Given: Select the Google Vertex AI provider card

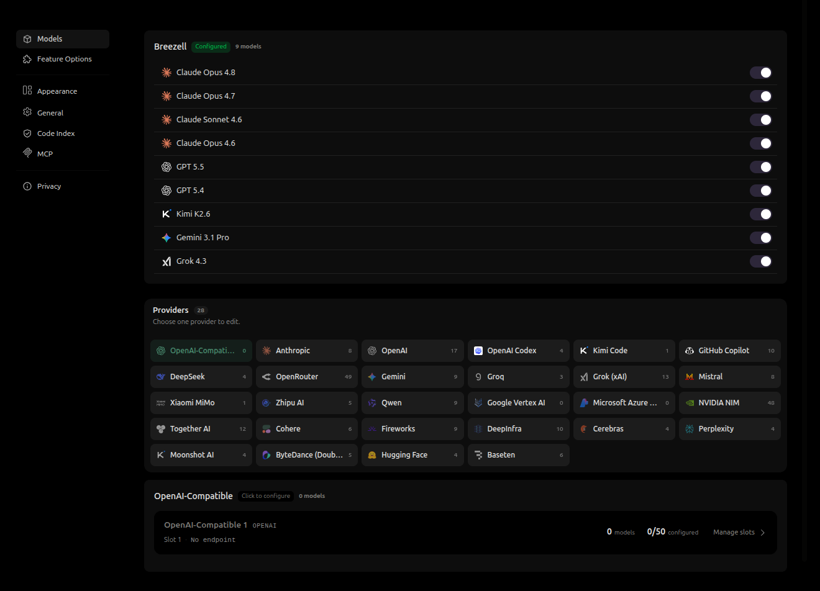Looking at the screenshot, I should [x=519, y=403].
